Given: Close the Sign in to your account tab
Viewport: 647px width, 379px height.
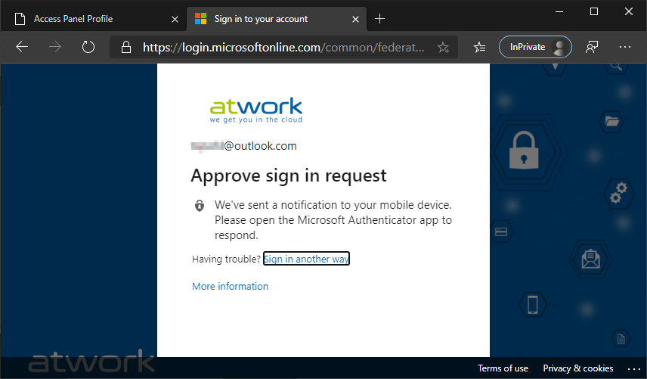Looking at the screenshot, I should pyautogui.click(x=356, y=19).
